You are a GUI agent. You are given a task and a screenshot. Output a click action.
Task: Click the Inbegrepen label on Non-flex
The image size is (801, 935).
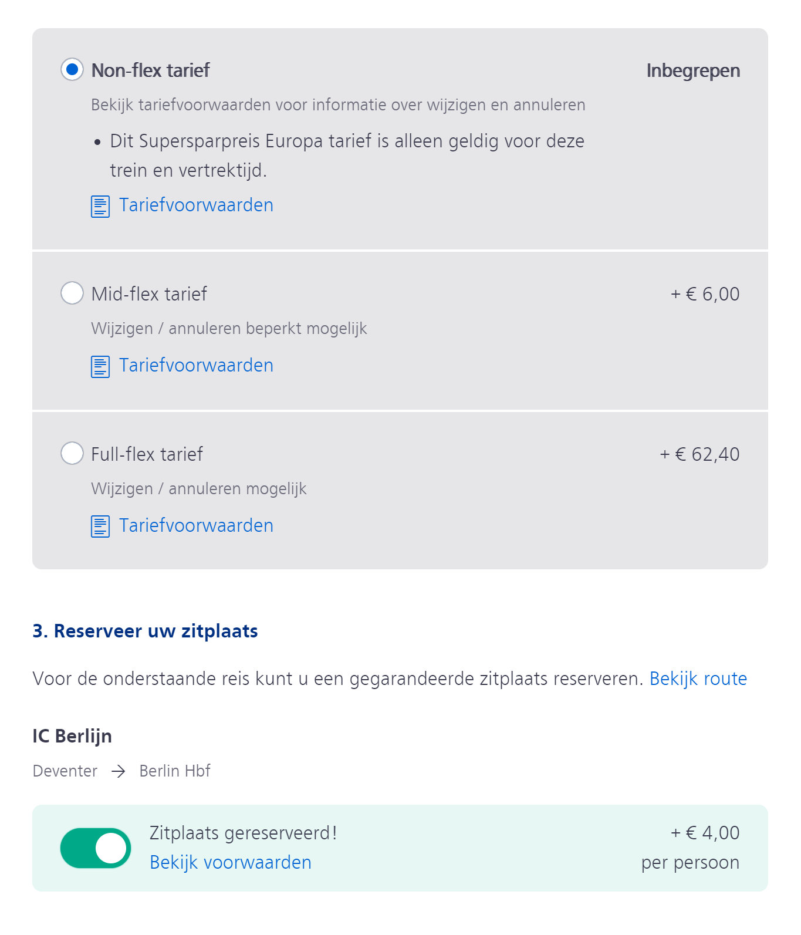[x=693, y=70]
